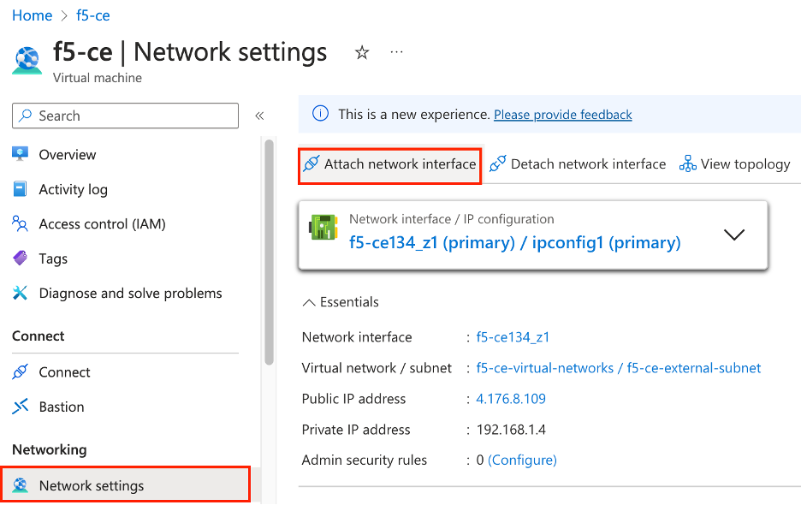Click the Overview monitor icon
Screen dimensions: 801x505
click(21, 154)
